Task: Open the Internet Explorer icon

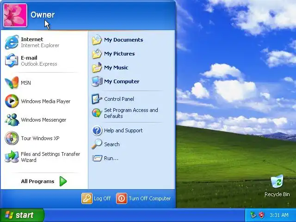Action: pyautogui.click(x=12, y=42)
